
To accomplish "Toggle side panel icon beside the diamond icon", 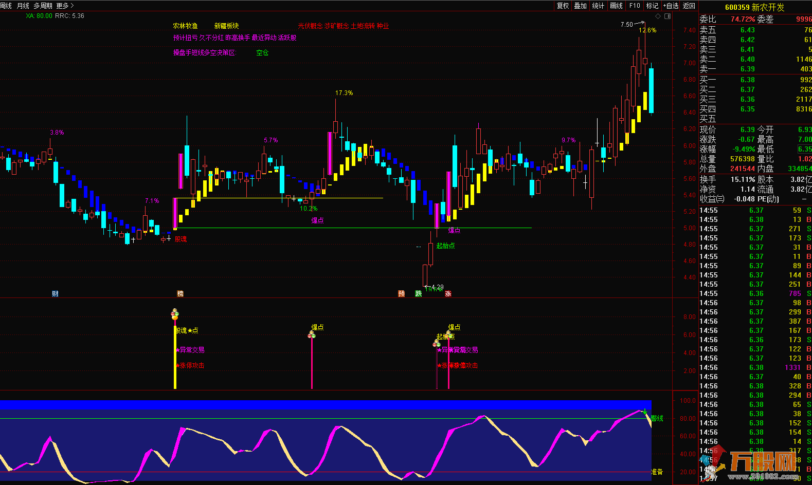I will [667, 16].
